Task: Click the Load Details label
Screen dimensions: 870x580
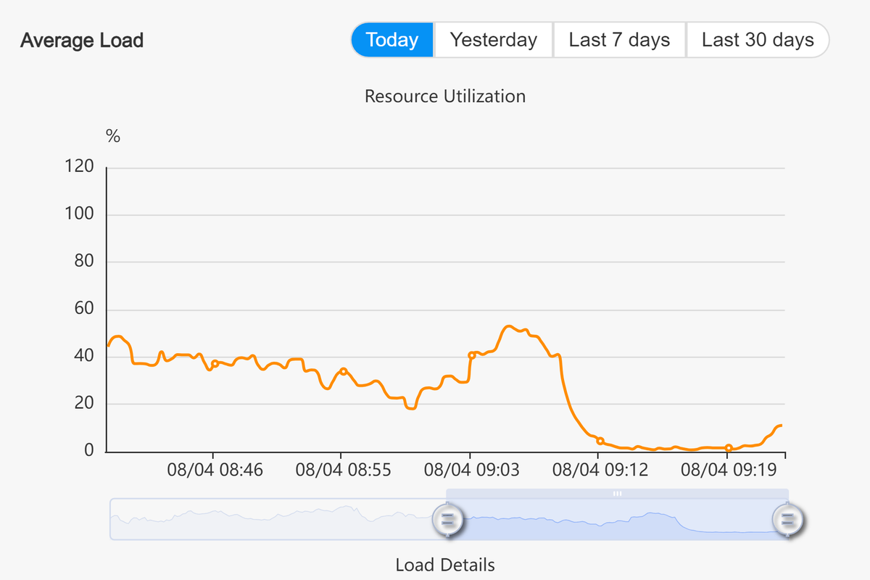Action: [x=445, y=565]
